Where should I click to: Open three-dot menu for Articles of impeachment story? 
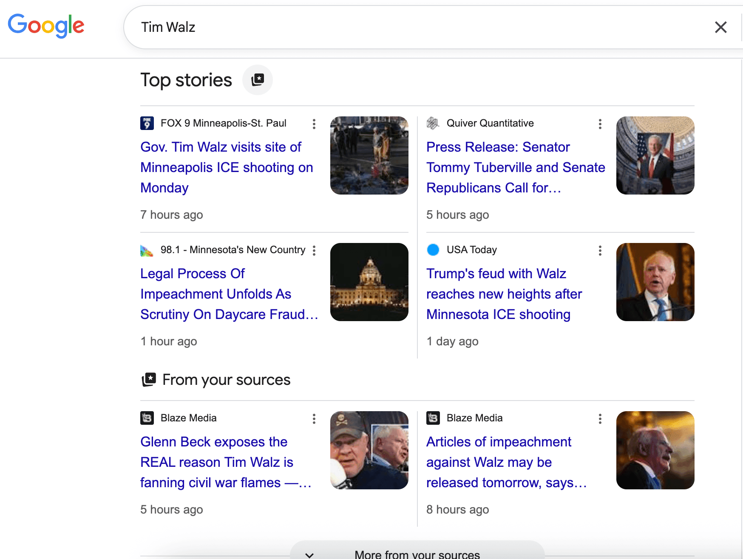click(600, 419)
